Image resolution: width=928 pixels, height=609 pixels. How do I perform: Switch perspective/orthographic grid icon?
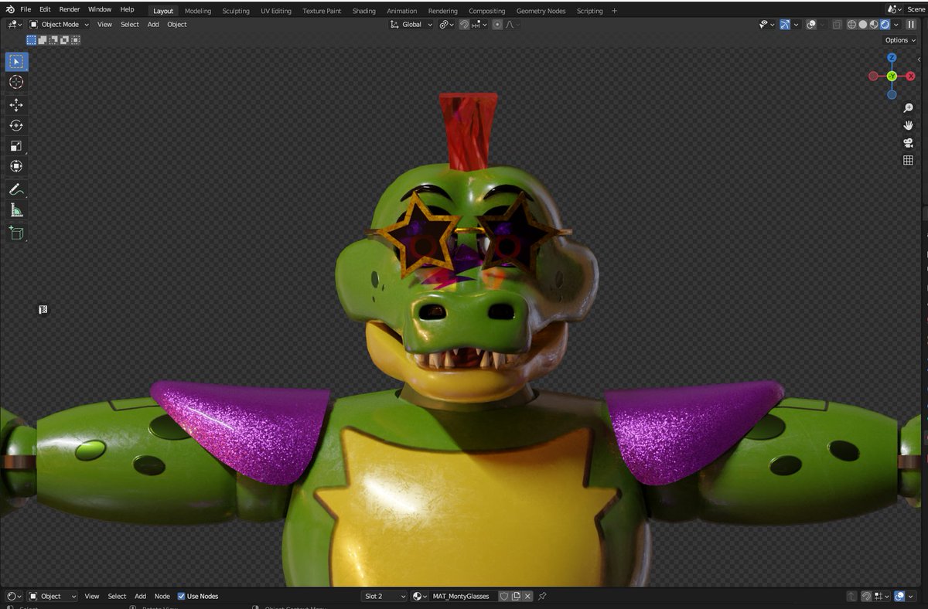click(x=908, y=160)
